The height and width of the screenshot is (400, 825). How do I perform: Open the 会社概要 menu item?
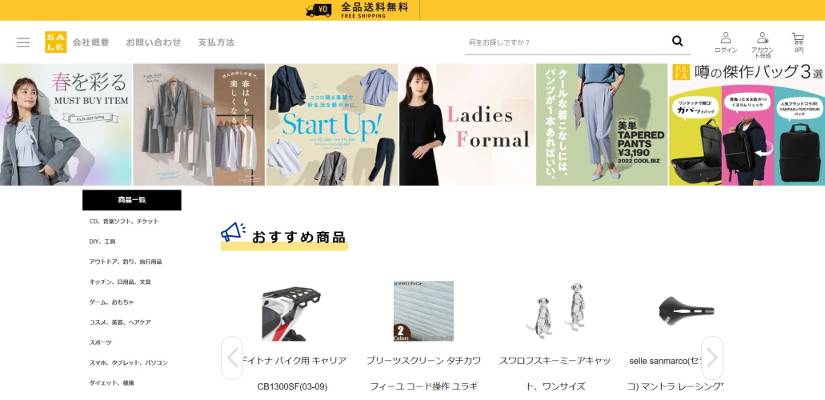[91, 42]
